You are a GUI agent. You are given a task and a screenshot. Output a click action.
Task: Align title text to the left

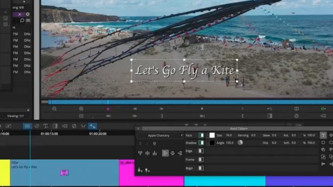(165, 153)
